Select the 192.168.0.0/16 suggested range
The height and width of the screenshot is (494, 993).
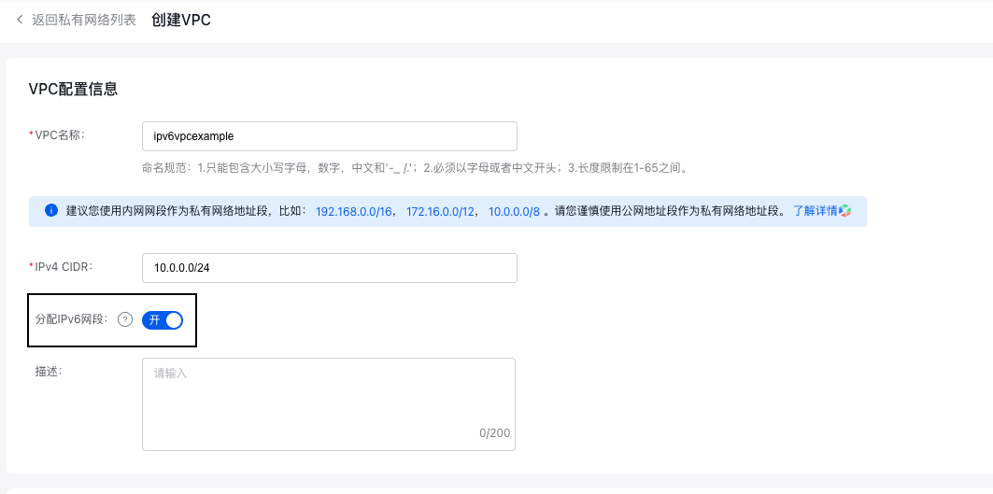354,211
